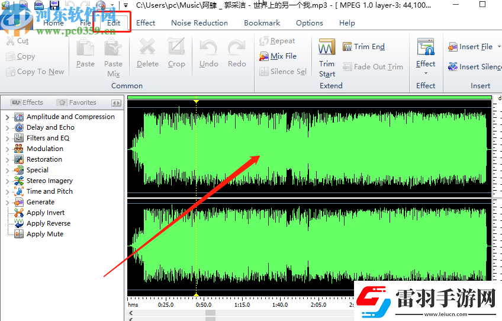502x321 pixels.
Task: Expand the Filters and EQ node
Action: (8, 139)
